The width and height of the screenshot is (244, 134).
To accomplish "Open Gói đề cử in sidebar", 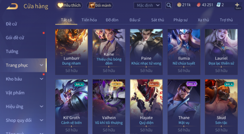I will tap(15, 38).
